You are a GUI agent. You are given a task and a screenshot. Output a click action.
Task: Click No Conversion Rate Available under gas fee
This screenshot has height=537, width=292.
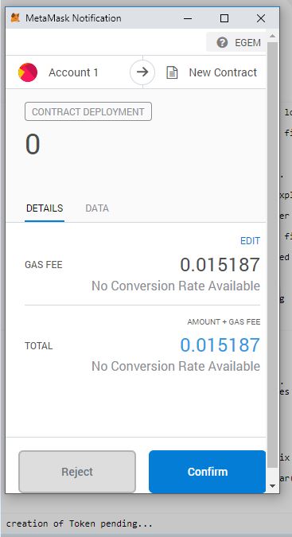point(176,286)
